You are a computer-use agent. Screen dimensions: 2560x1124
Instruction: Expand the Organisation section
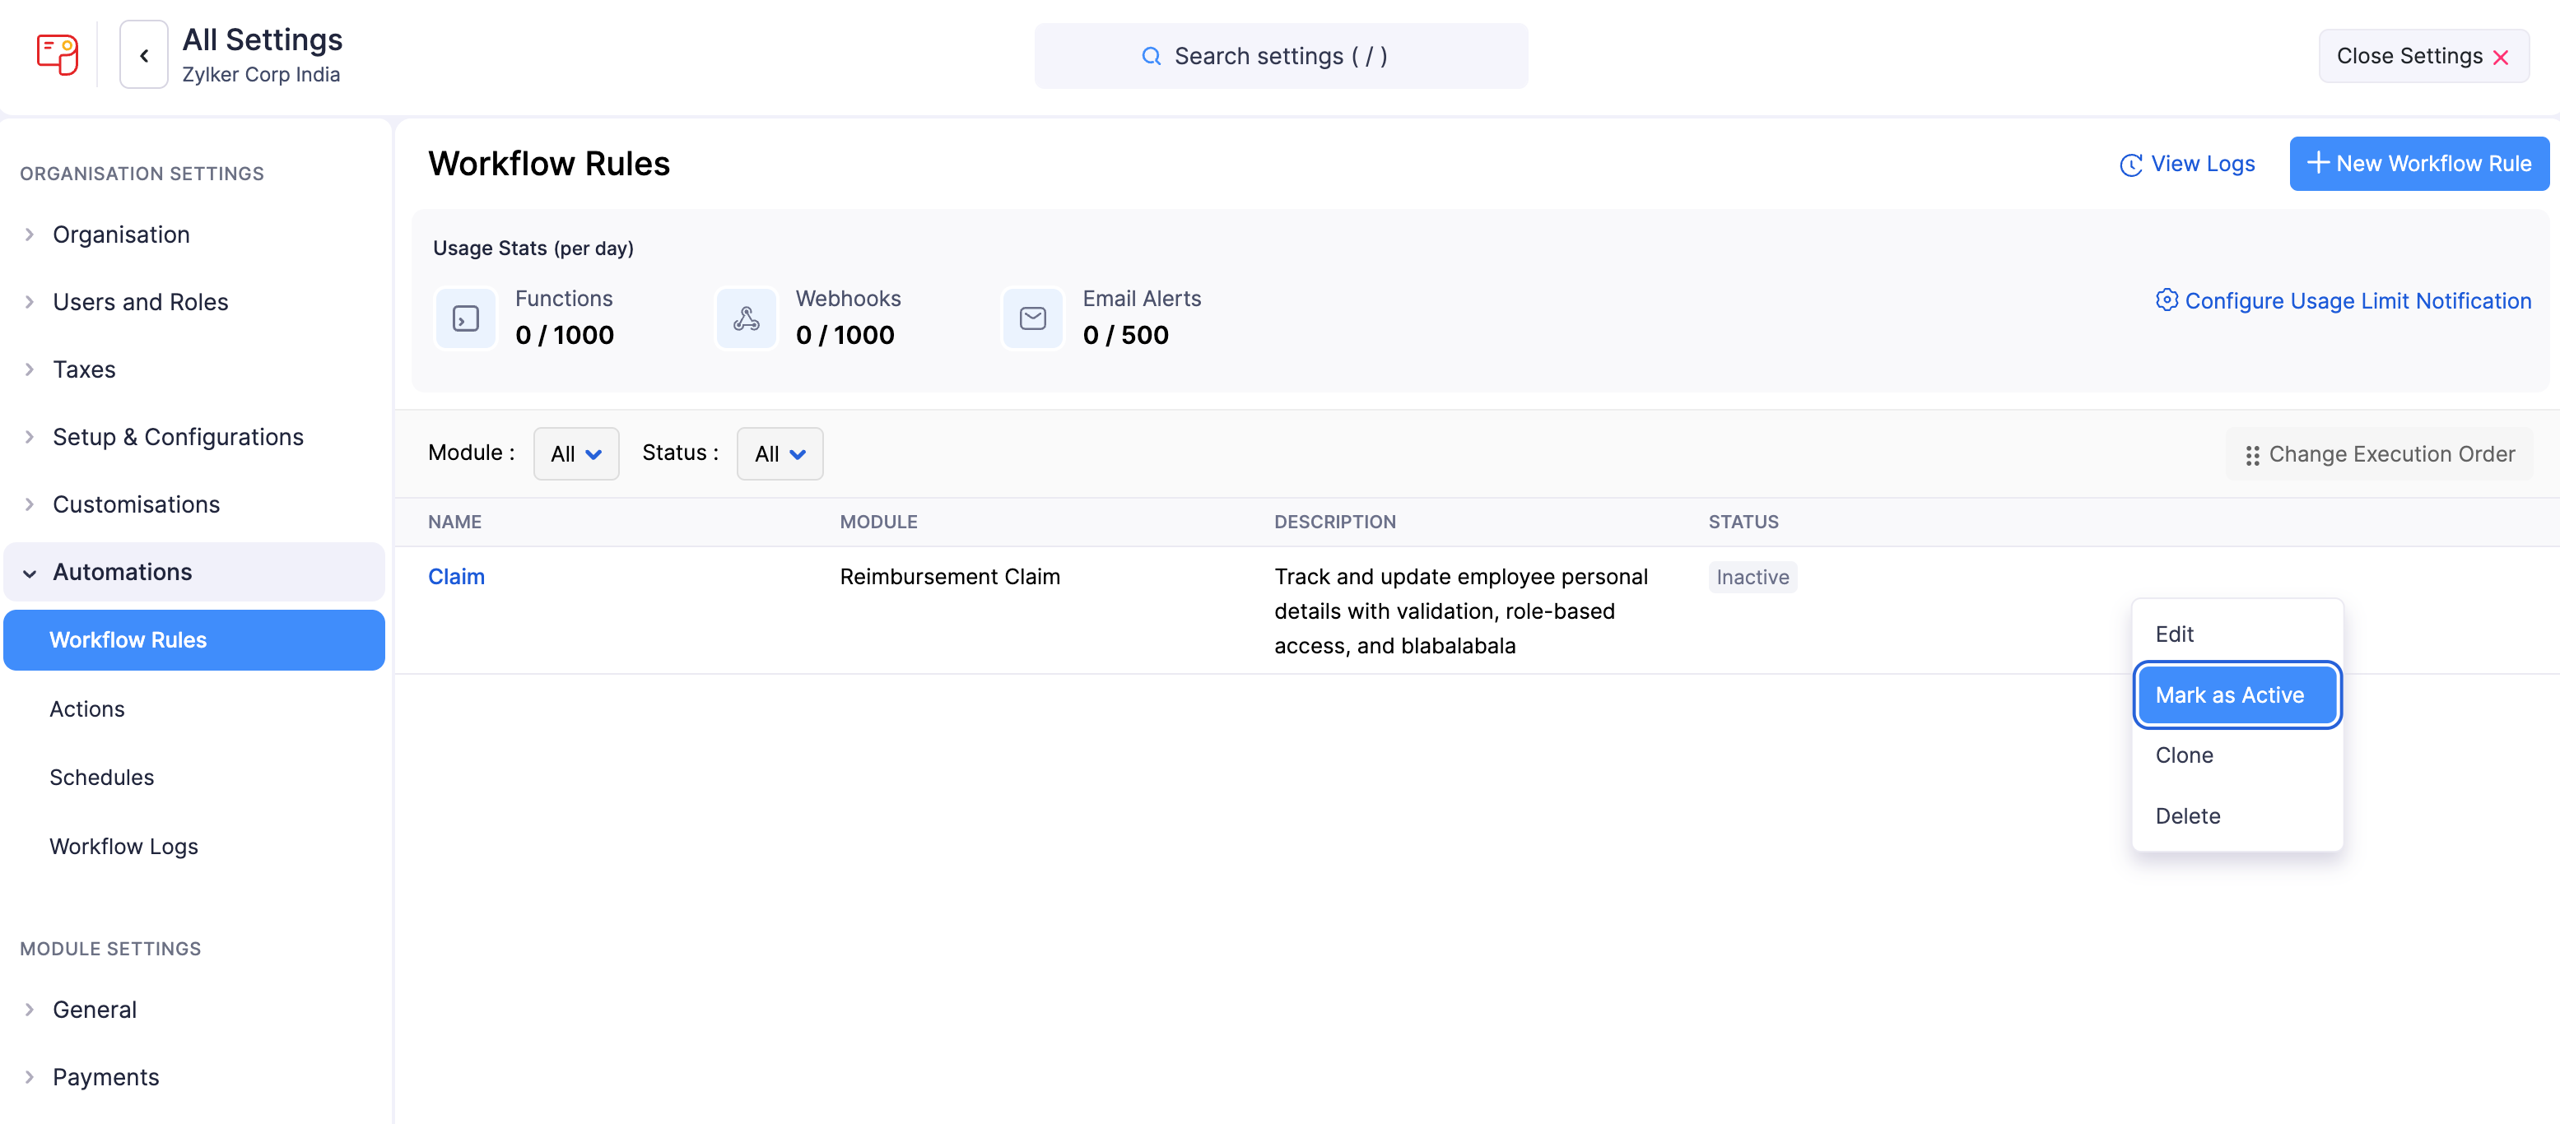coord(193,235)
